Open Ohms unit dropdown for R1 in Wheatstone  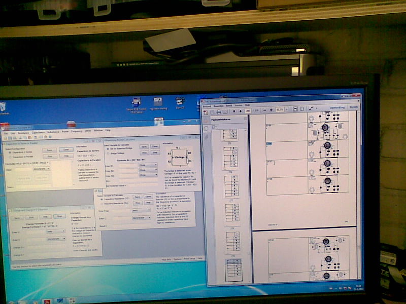(x=148, y=165)
